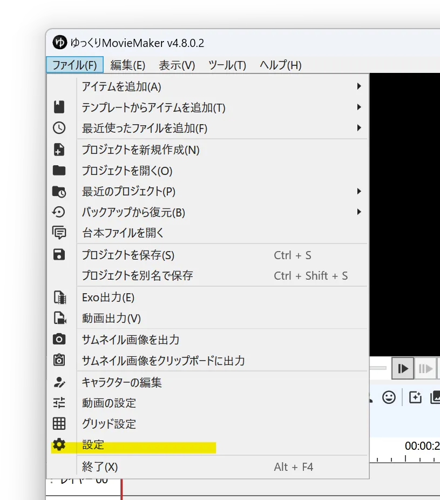Expand 最近使ったファイルを追加(F) submenu arrow
The width and height of the screenshot is (440, 500).
tap(359, 128)
